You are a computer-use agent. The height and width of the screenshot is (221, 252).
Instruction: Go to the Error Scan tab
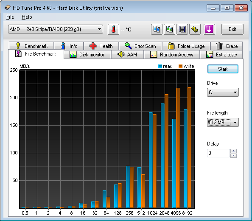click(x=140, y=46)
